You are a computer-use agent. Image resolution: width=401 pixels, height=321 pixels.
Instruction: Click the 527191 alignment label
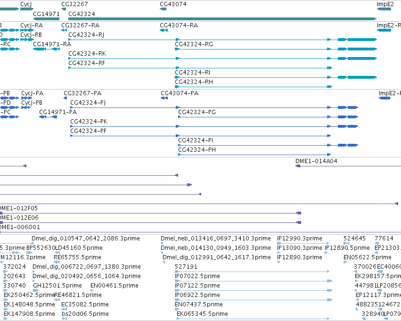tap(186, 267)
